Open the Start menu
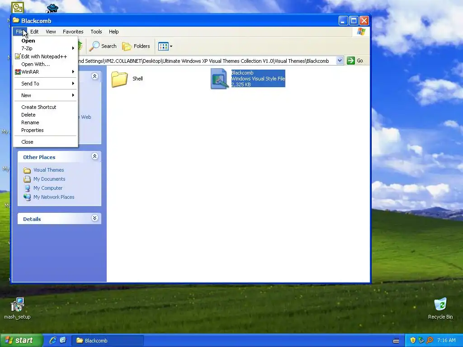Screen dimensions: 463x347 point(21,341)
